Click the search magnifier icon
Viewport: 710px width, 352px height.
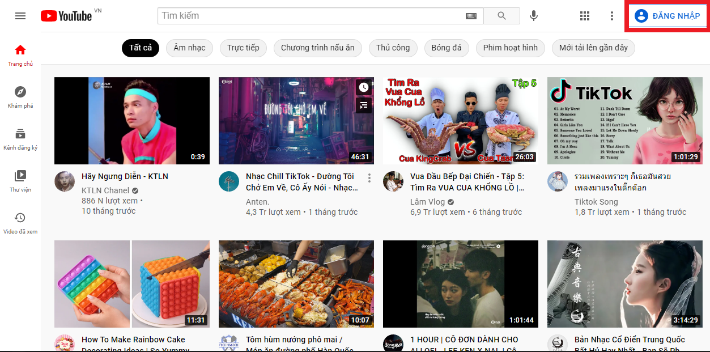(501, 15)
